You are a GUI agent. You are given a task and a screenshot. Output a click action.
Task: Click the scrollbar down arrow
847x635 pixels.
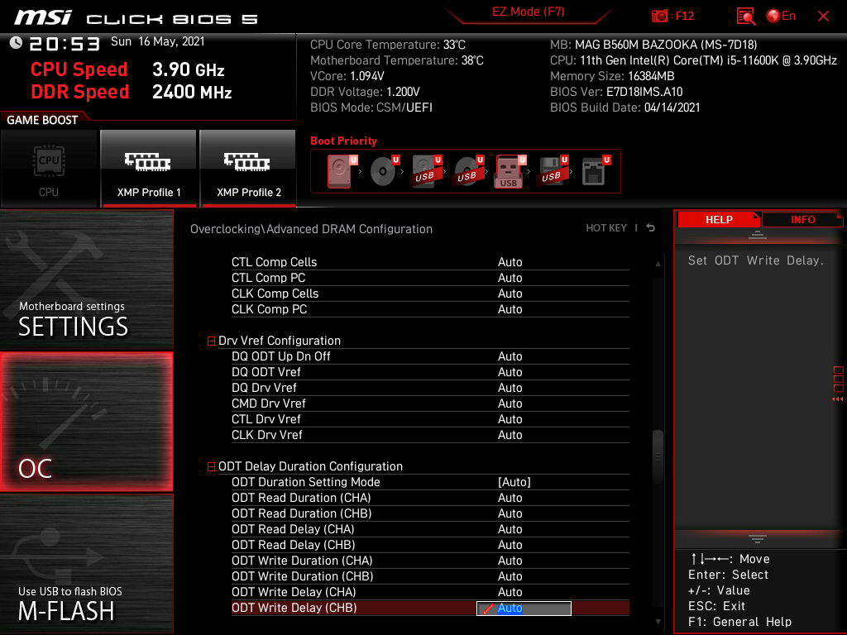point(658,622)
